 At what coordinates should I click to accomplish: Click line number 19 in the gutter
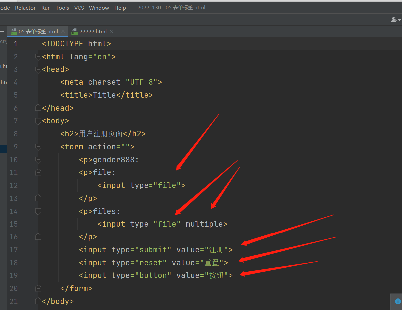(14, 275)
